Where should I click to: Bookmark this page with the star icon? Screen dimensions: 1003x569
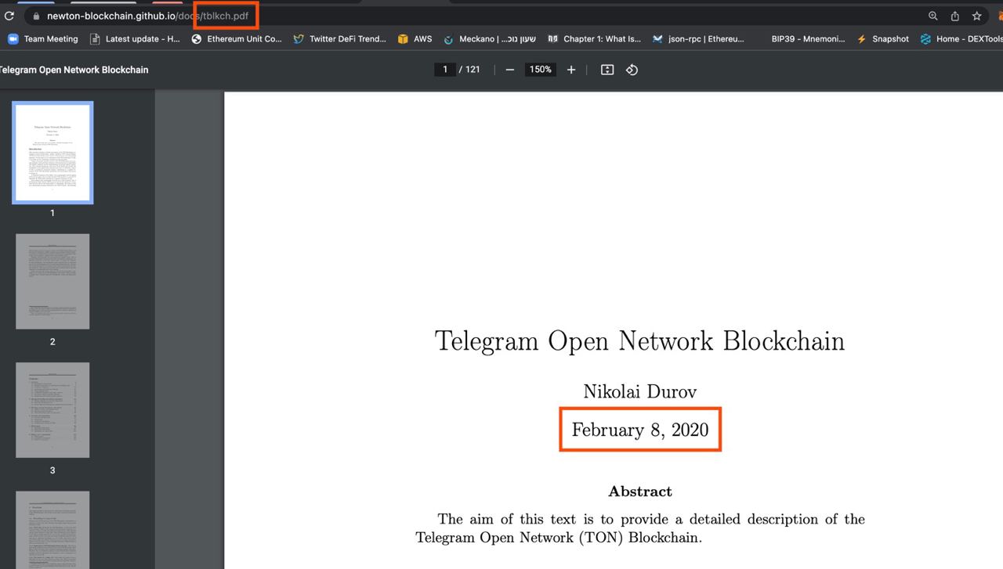977,16
